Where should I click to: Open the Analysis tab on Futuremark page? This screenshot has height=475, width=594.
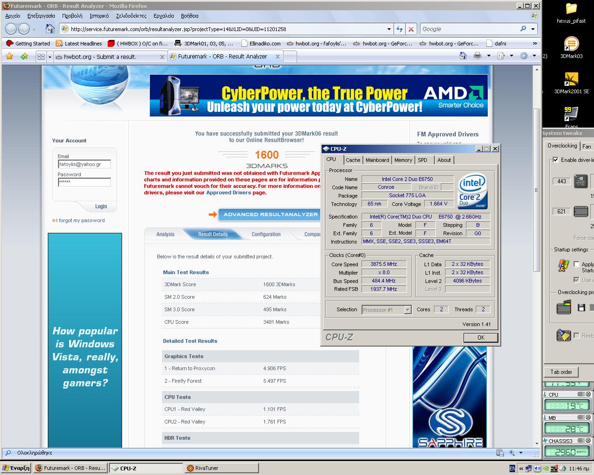point(165,234)
